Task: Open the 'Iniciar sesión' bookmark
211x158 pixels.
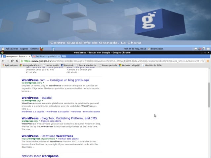Action: coord(51,65)
